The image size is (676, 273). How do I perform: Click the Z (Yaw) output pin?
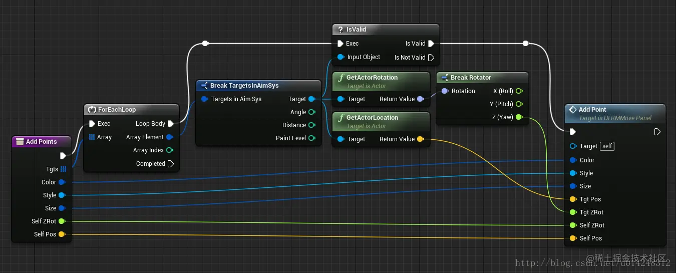(519, 117)
